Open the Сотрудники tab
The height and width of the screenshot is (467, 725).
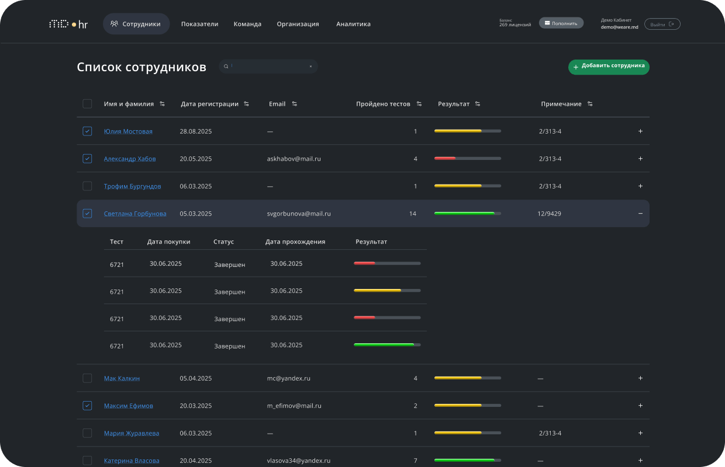pyautogui.click(x=136, y=24)
